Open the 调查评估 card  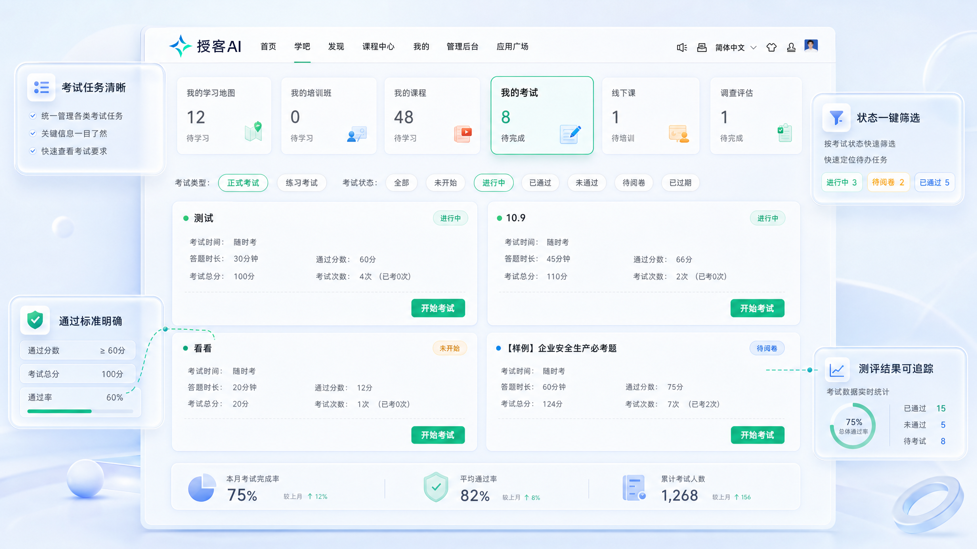tap(756, 116)
